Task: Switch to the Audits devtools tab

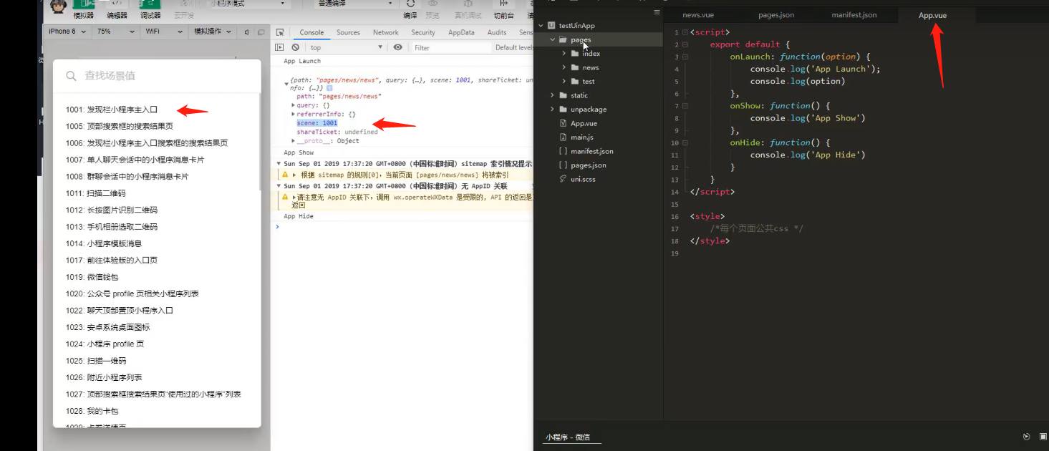Action: [x=497, y=32]
